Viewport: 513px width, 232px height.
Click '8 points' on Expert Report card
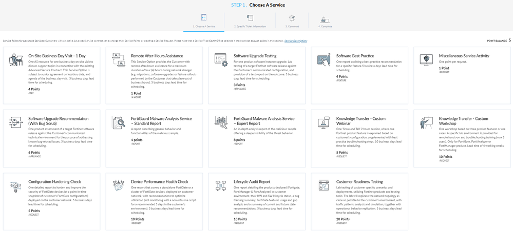(x=239, y=140)
